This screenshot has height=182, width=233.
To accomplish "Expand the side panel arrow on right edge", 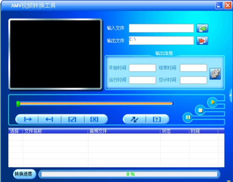I will pyautogui.click(x=231, y=95).
